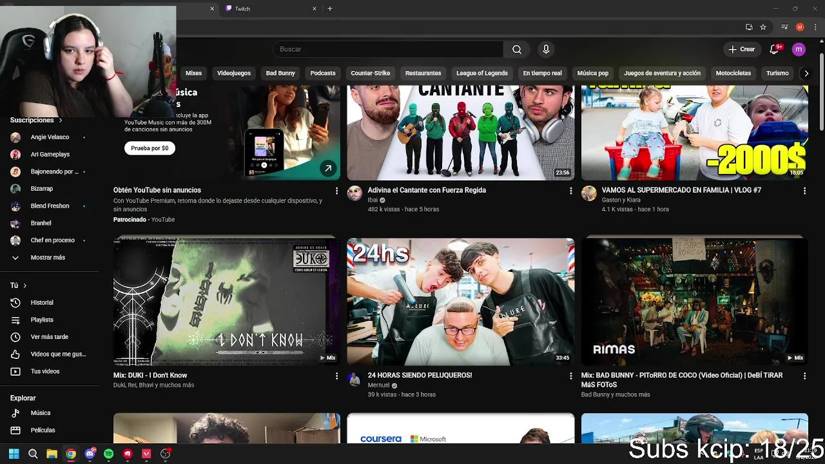This screenshot has width=825, height=464.
Task: Open options for YouTube Premium ad
Action: (x=336, y=191)
